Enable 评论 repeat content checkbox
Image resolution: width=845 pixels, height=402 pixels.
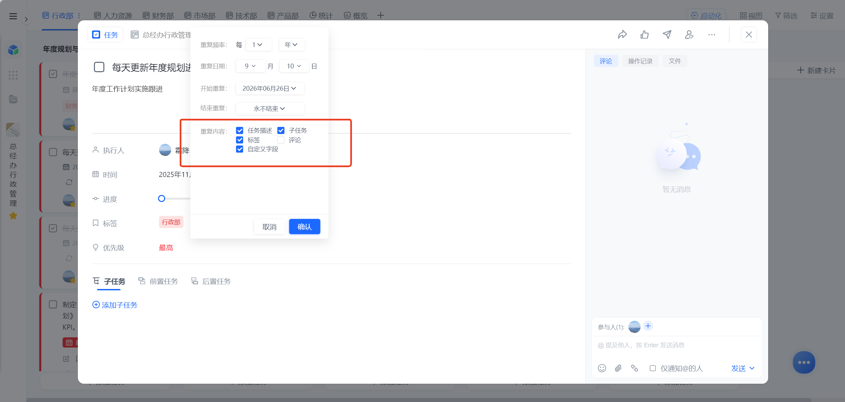tap(281, 140)
